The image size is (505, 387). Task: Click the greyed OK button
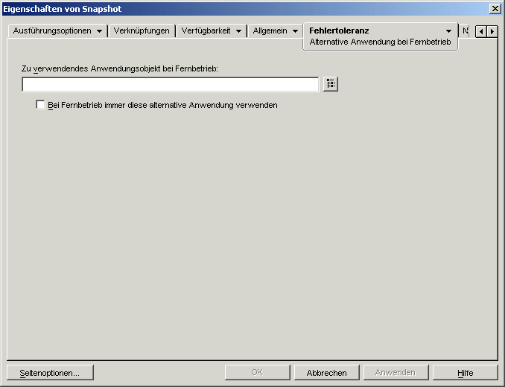[x=257, y=373]
